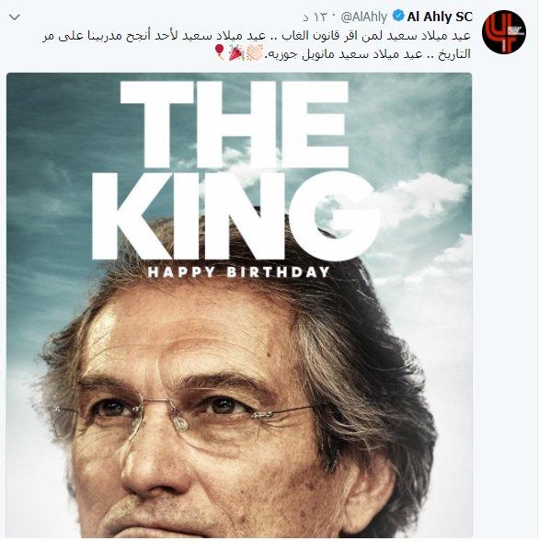Screen dimensions: 539x541
Task: Expand the tweet options chevron
Action: click(15, 17)
